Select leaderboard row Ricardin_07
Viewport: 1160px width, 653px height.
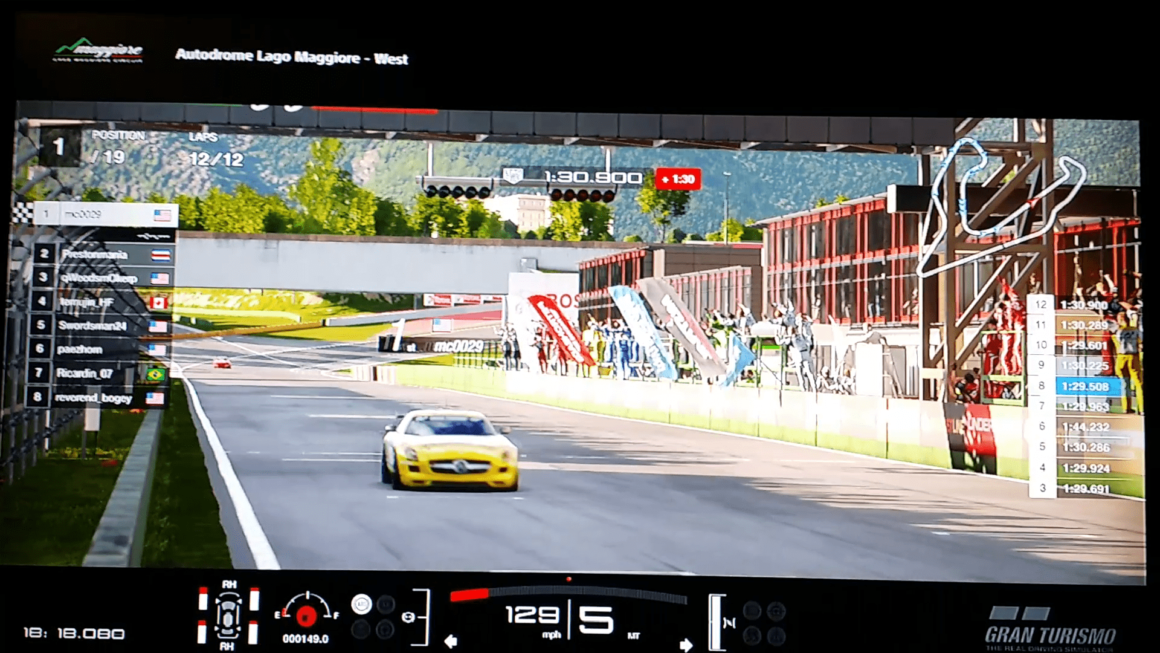tap(97, 374)
